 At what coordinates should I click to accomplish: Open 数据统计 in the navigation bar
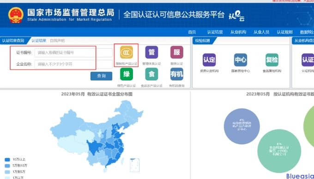[x=307, y=32]
